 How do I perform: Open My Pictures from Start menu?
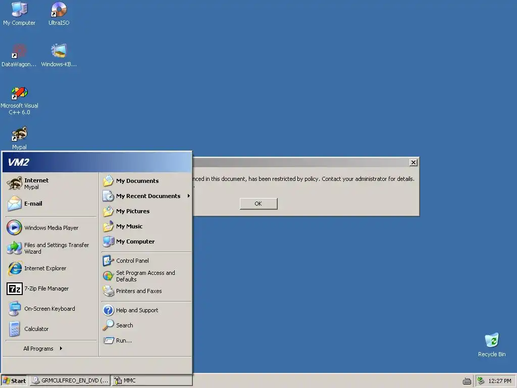pyautogui.click(x=146, y=211)
